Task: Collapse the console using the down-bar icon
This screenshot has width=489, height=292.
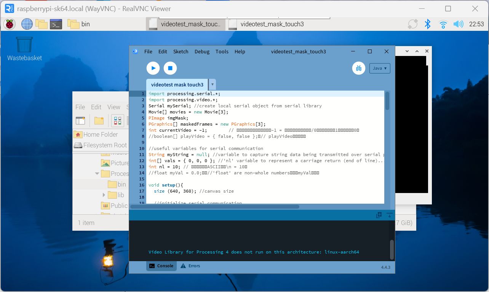Action: [389, 215]
